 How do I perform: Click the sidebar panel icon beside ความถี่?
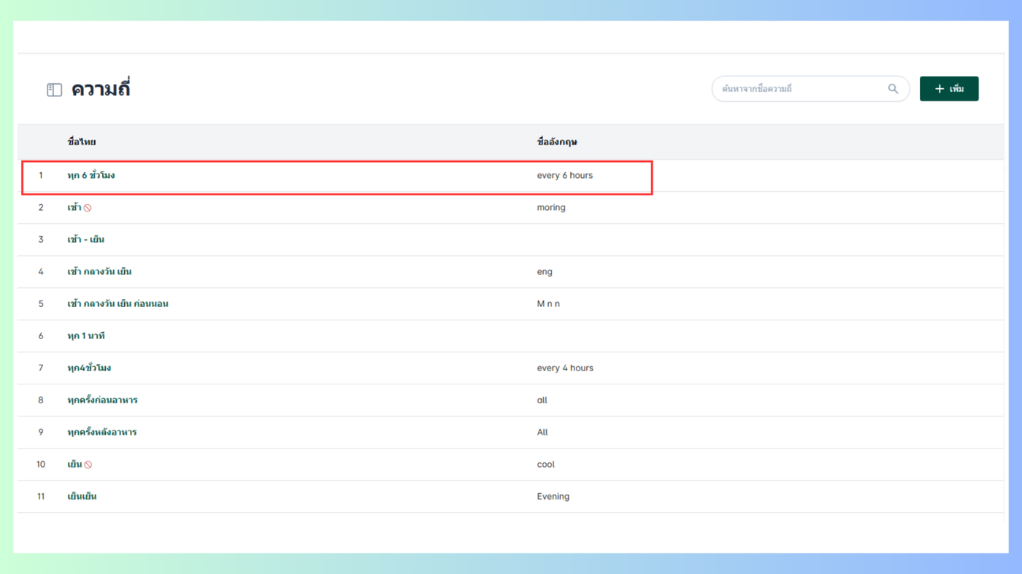pyautogui.click(x=55, y=90)
